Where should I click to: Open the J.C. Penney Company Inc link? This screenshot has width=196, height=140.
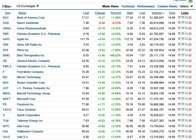(33, 88)
